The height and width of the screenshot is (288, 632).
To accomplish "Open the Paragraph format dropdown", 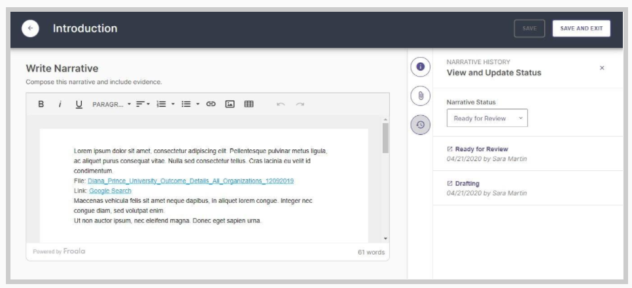I will coord(112,104).
